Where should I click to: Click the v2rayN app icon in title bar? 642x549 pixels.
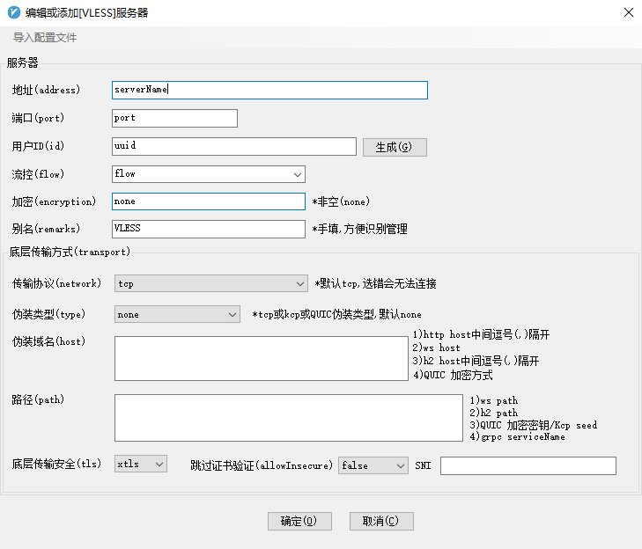pos(12,12)
